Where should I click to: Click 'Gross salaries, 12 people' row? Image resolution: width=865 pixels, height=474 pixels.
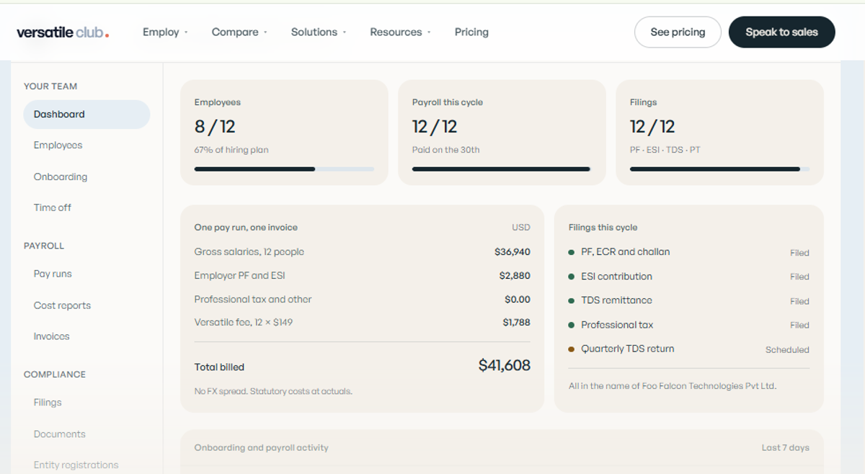coord(362,252)
